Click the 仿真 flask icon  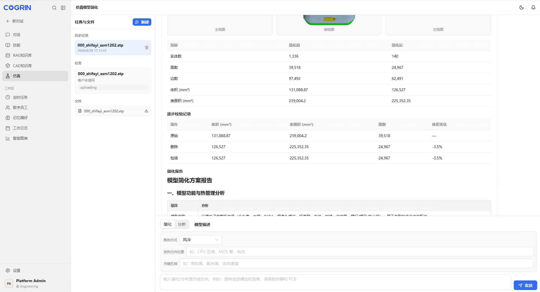click(8, 76)
